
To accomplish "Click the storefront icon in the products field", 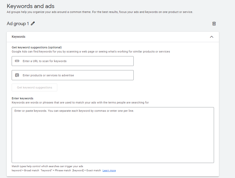I will tap(17, 75).
